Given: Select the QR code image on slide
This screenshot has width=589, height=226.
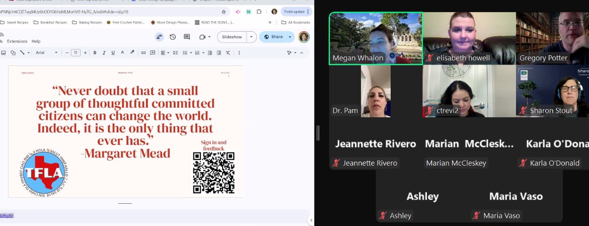Looking at the screenshot, I should coord(214,173).
